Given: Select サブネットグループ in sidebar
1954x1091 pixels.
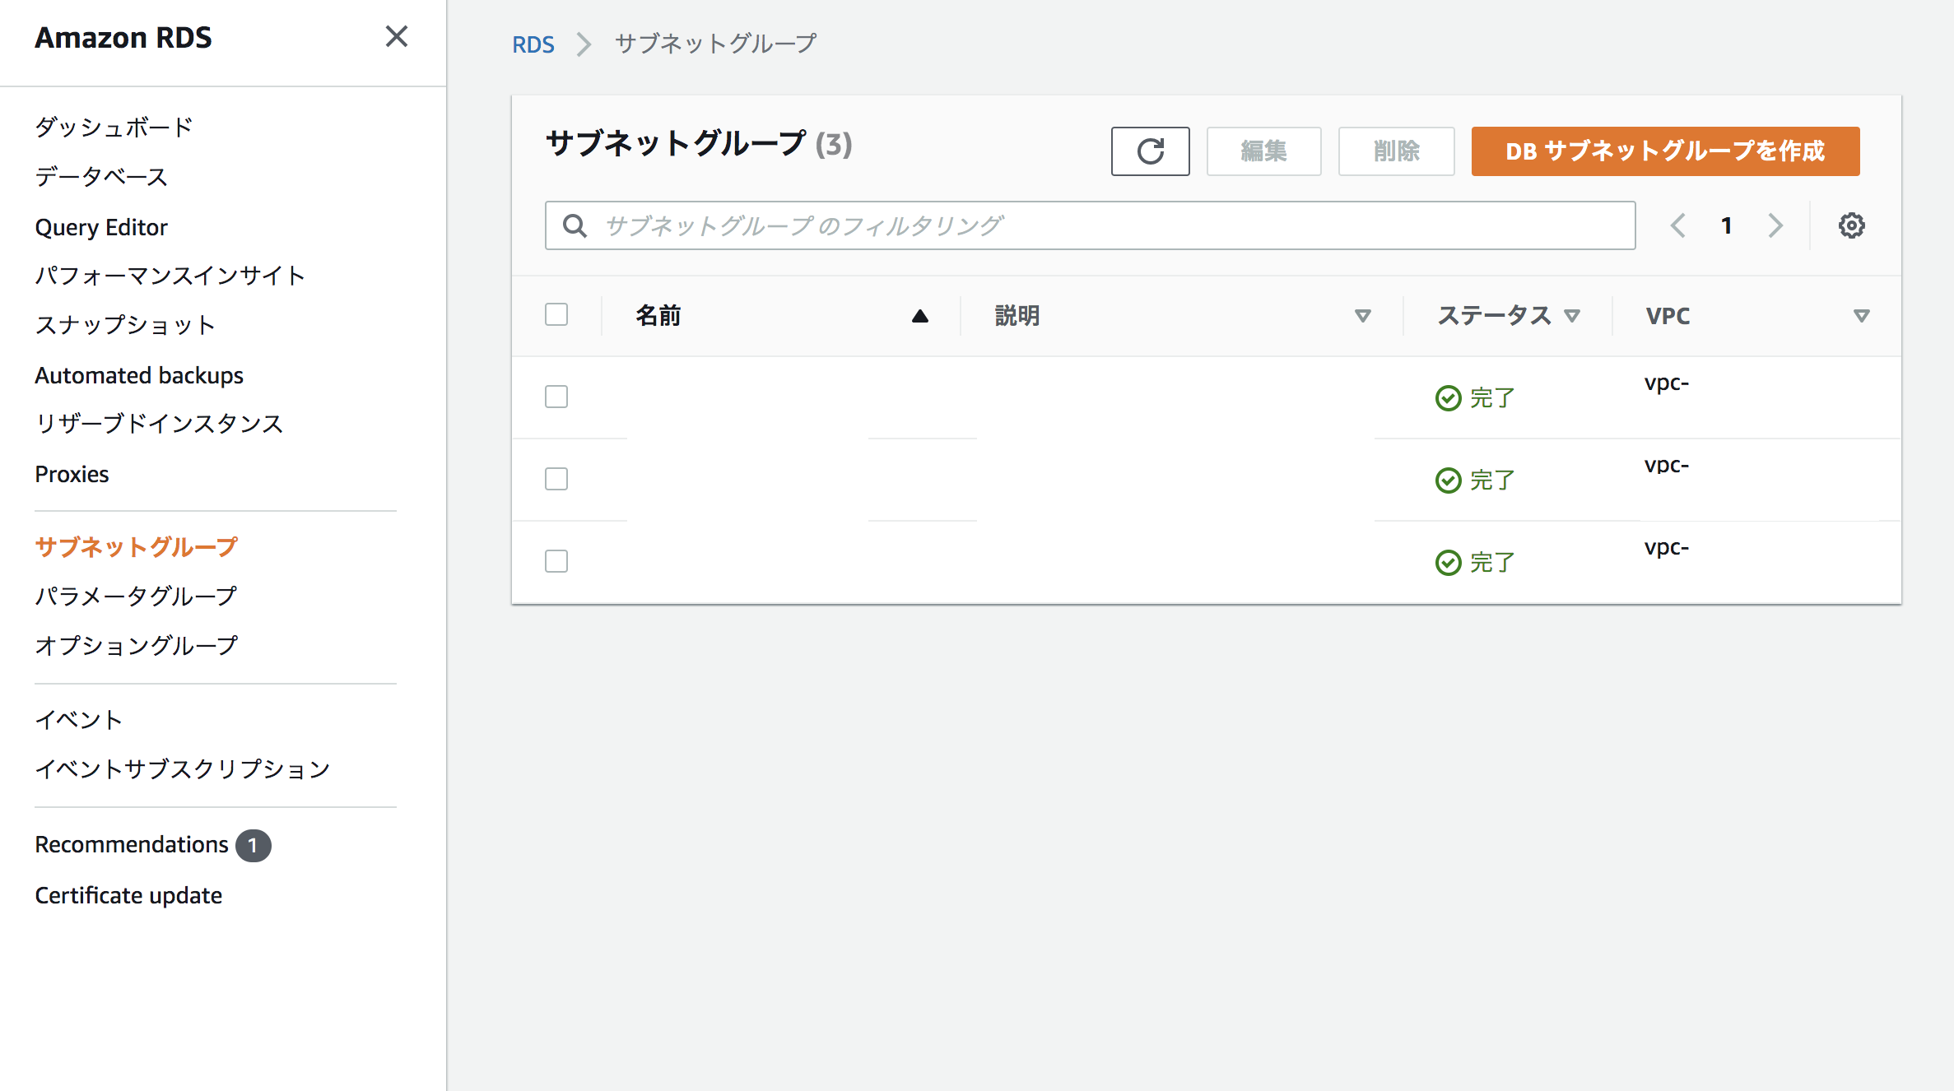Looking at the screenshot, I should (136, 547).
